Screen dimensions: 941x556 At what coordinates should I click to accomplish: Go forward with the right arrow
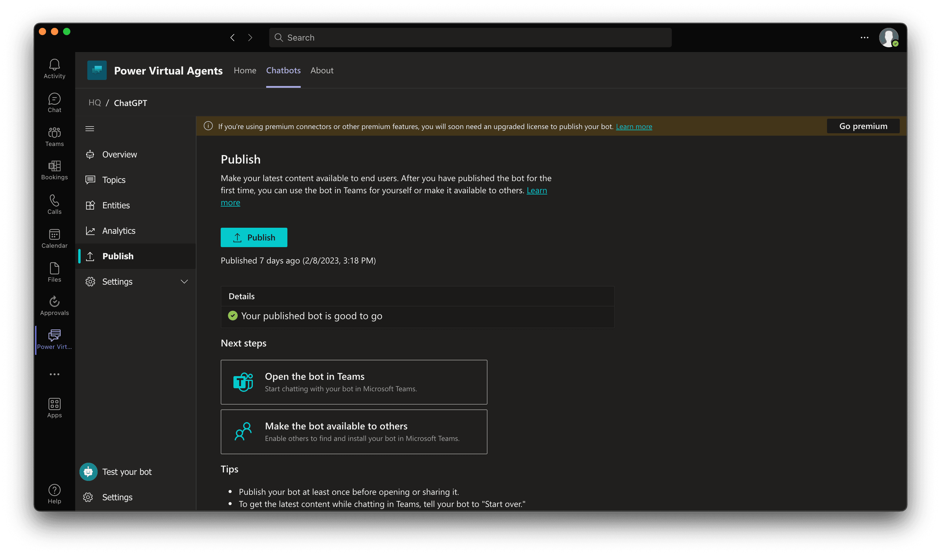[x=250, y=38]
